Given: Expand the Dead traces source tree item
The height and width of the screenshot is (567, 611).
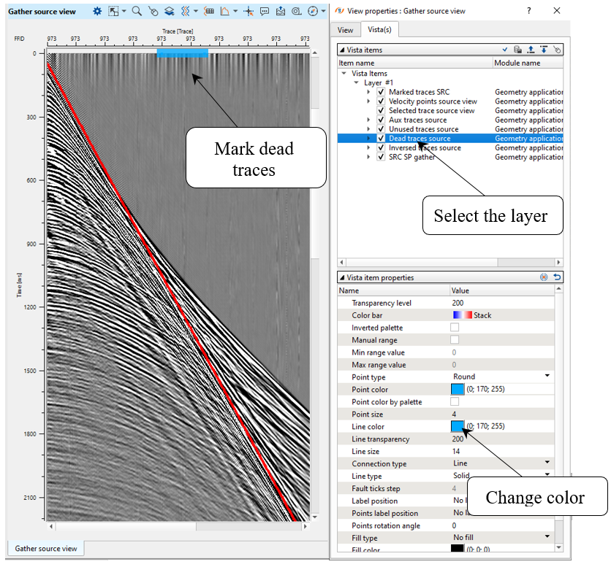Looking at the screenshot, I should (x=369, y=138).
